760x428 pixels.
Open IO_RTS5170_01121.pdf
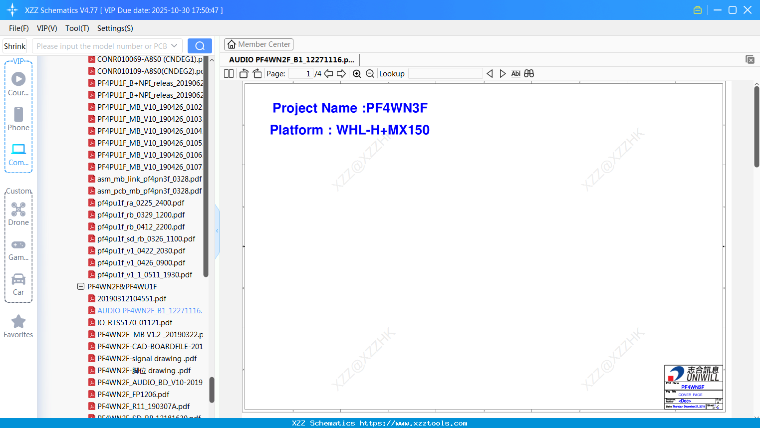(130, 323)
